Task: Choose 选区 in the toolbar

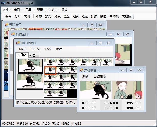Action: [x=67, y=16]
